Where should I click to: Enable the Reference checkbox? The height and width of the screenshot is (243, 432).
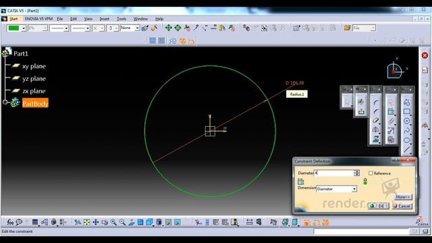pyautogui.click(x=371, y=173)
